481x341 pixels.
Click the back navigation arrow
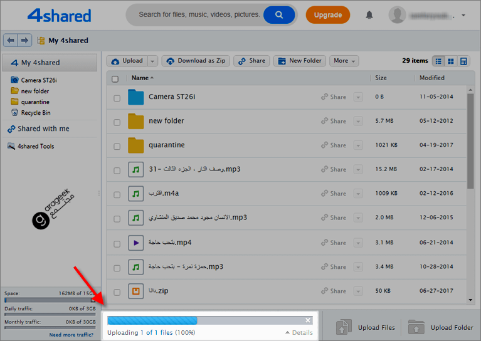coord(10,40)
